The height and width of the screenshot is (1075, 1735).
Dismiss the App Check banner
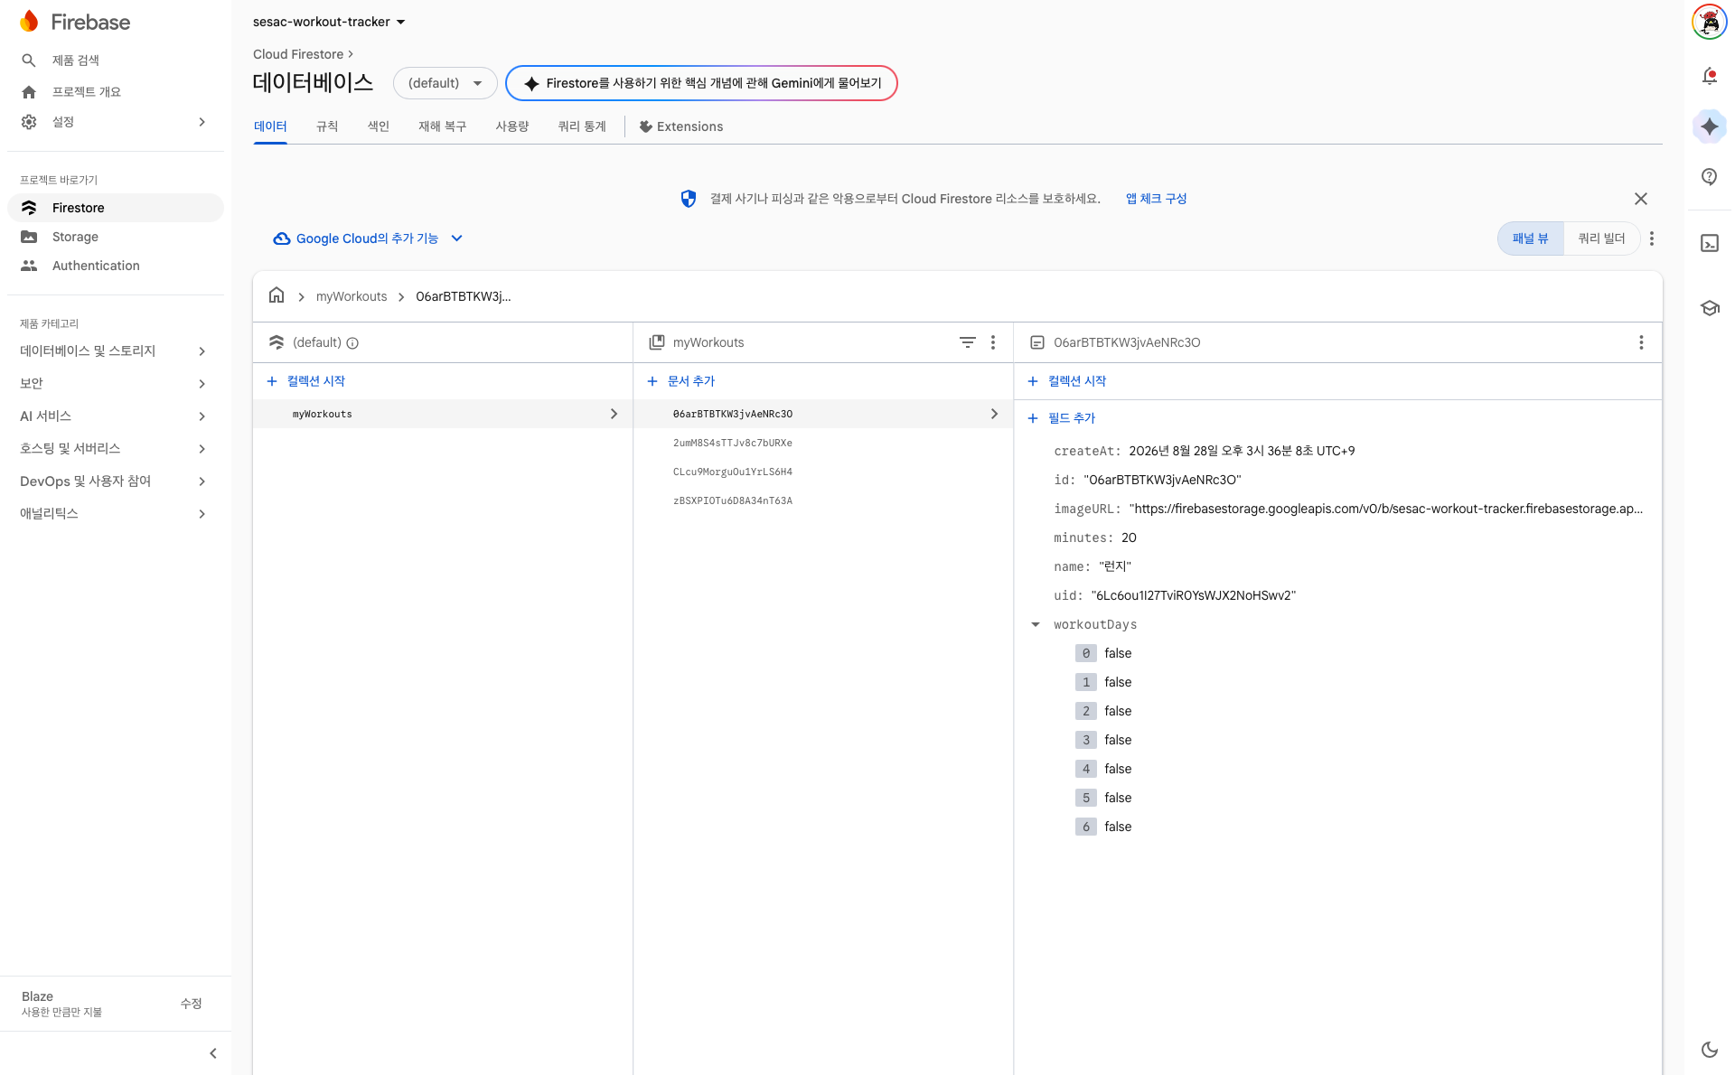1641,199
